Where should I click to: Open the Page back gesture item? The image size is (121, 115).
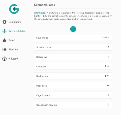(x=73, y=86)
